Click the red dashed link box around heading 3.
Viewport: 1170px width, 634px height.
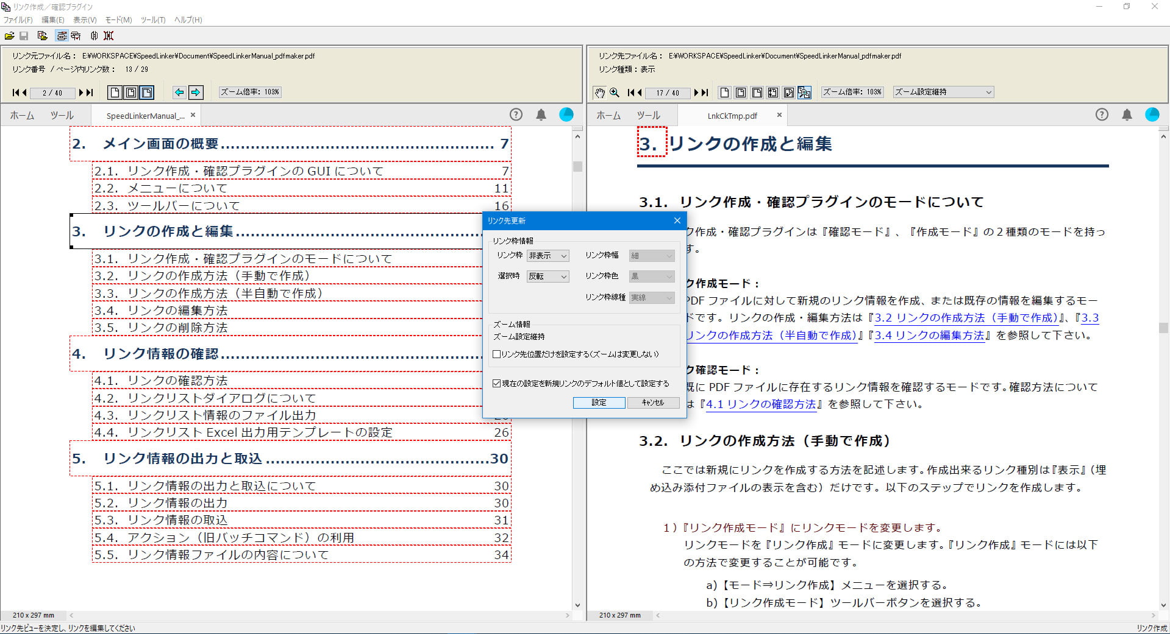pos(652,142)
